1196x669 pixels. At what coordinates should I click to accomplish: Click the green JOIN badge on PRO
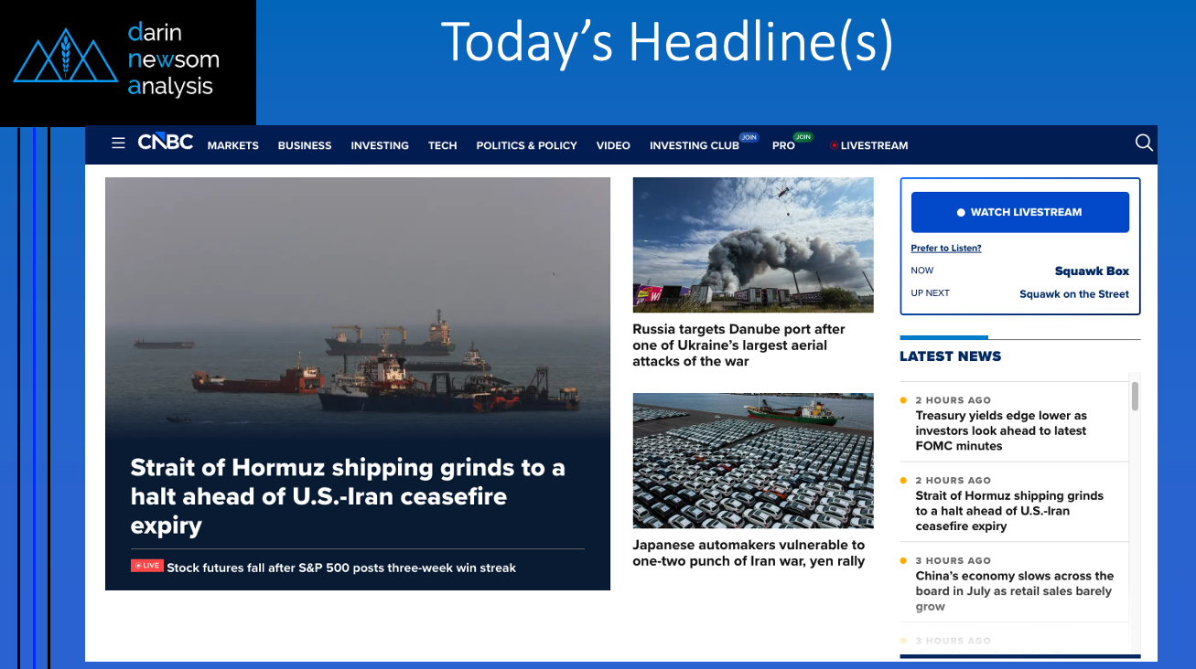[x=803, y=137]
